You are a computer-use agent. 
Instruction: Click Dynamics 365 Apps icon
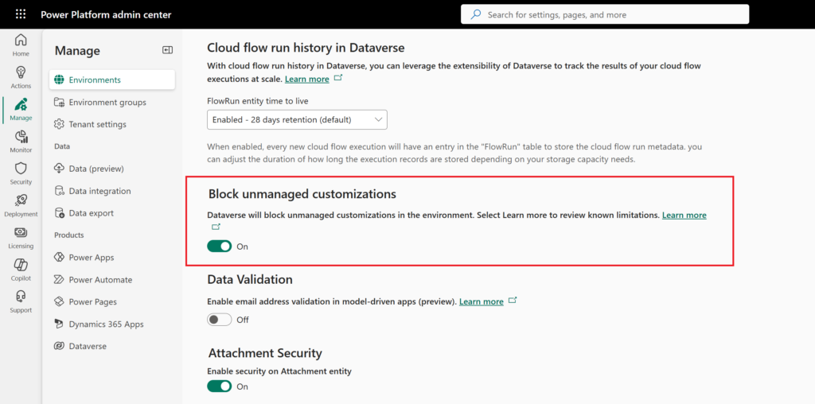tap(59, 324)
